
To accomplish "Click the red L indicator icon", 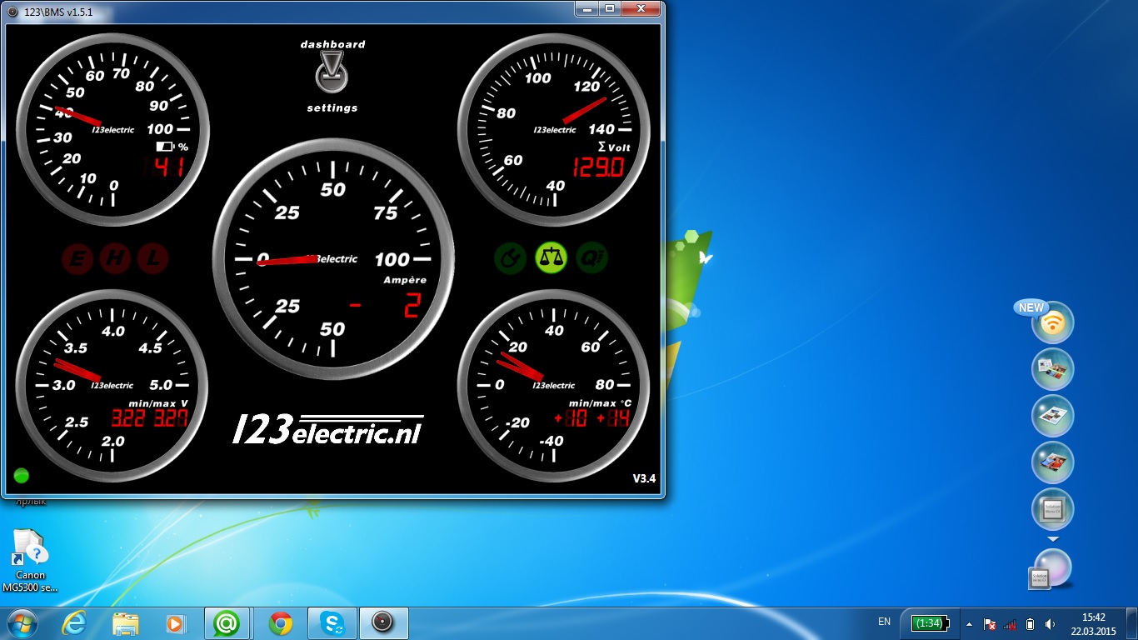I will 152,259.
